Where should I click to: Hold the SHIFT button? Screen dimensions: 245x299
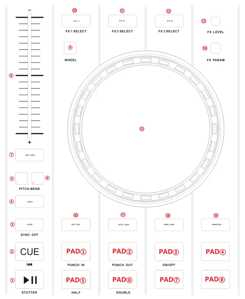click(x=29, y=202)
